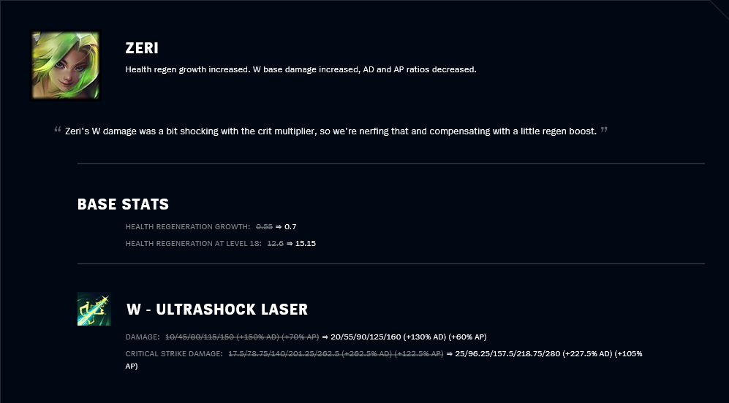Click the struck-through 0.55 old value

264,226
